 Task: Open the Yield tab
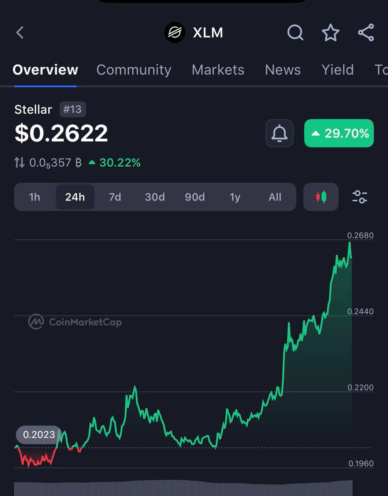338,70
